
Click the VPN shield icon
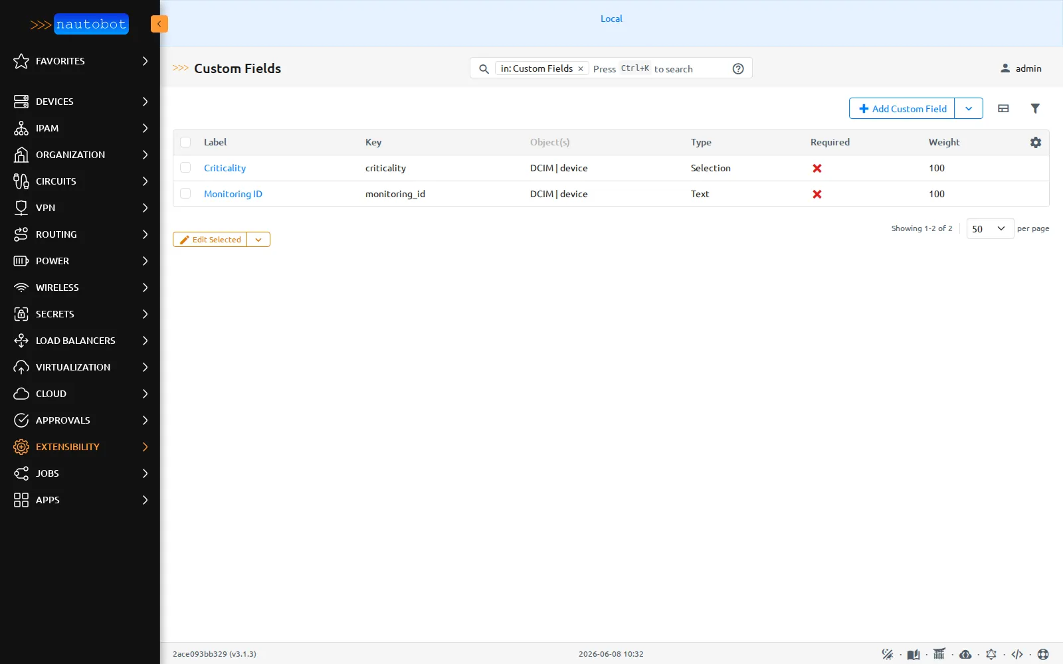click(x=21, y=208)
